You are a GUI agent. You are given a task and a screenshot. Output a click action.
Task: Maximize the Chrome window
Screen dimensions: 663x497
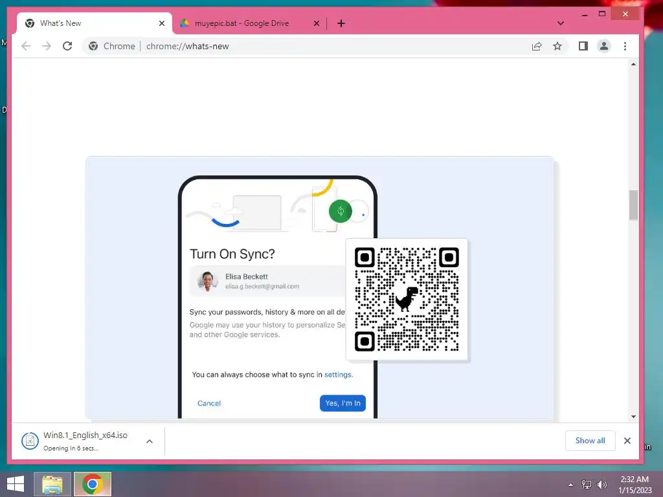(602, 14)
